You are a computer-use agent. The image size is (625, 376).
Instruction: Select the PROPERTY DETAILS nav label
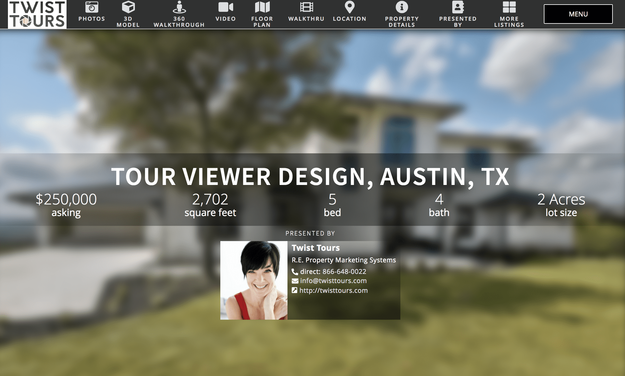pos(402,22)
